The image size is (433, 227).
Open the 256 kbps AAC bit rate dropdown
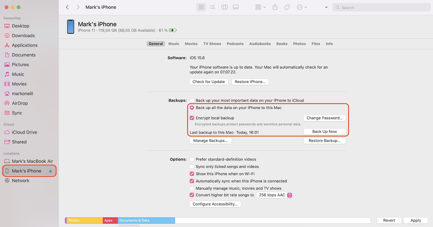click(275, 195)
